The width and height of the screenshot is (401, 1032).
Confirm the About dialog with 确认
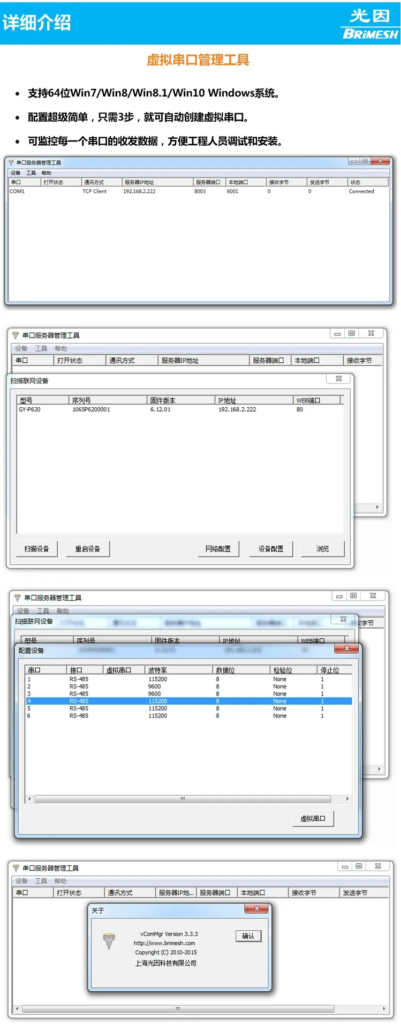pos(248,936)
